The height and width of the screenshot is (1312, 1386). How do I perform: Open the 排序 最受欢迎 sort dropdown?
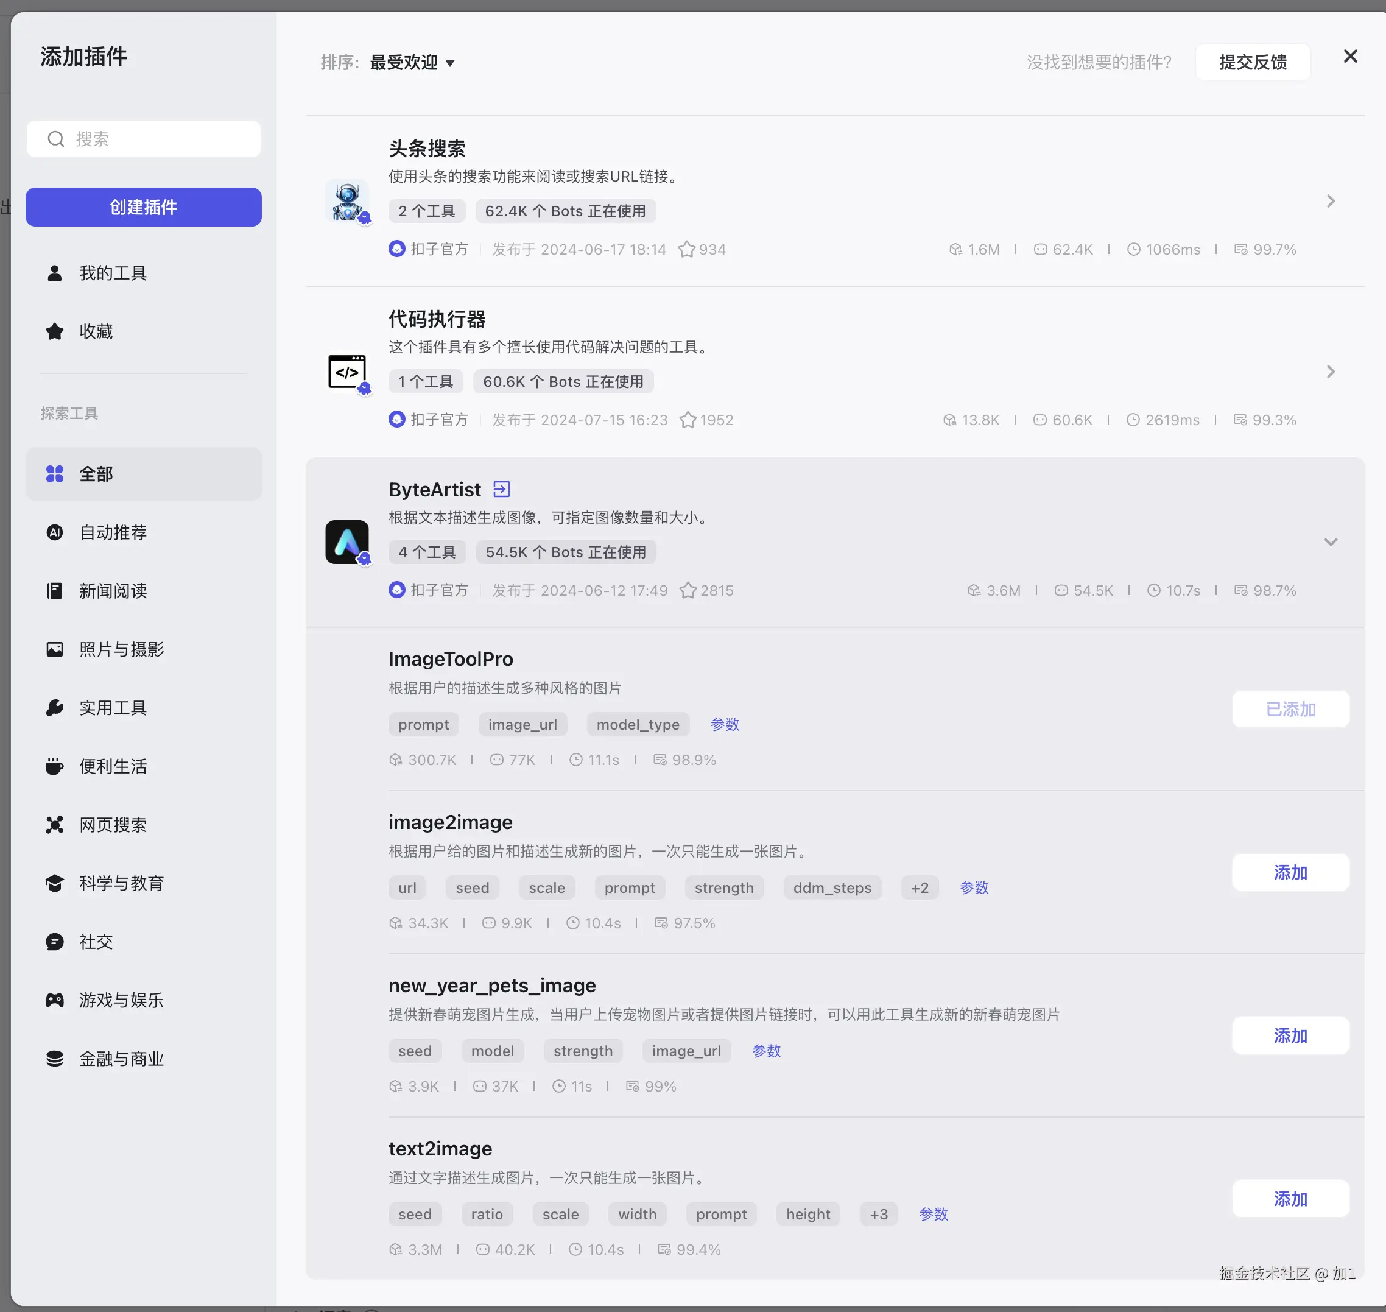[x=412, y=63]
